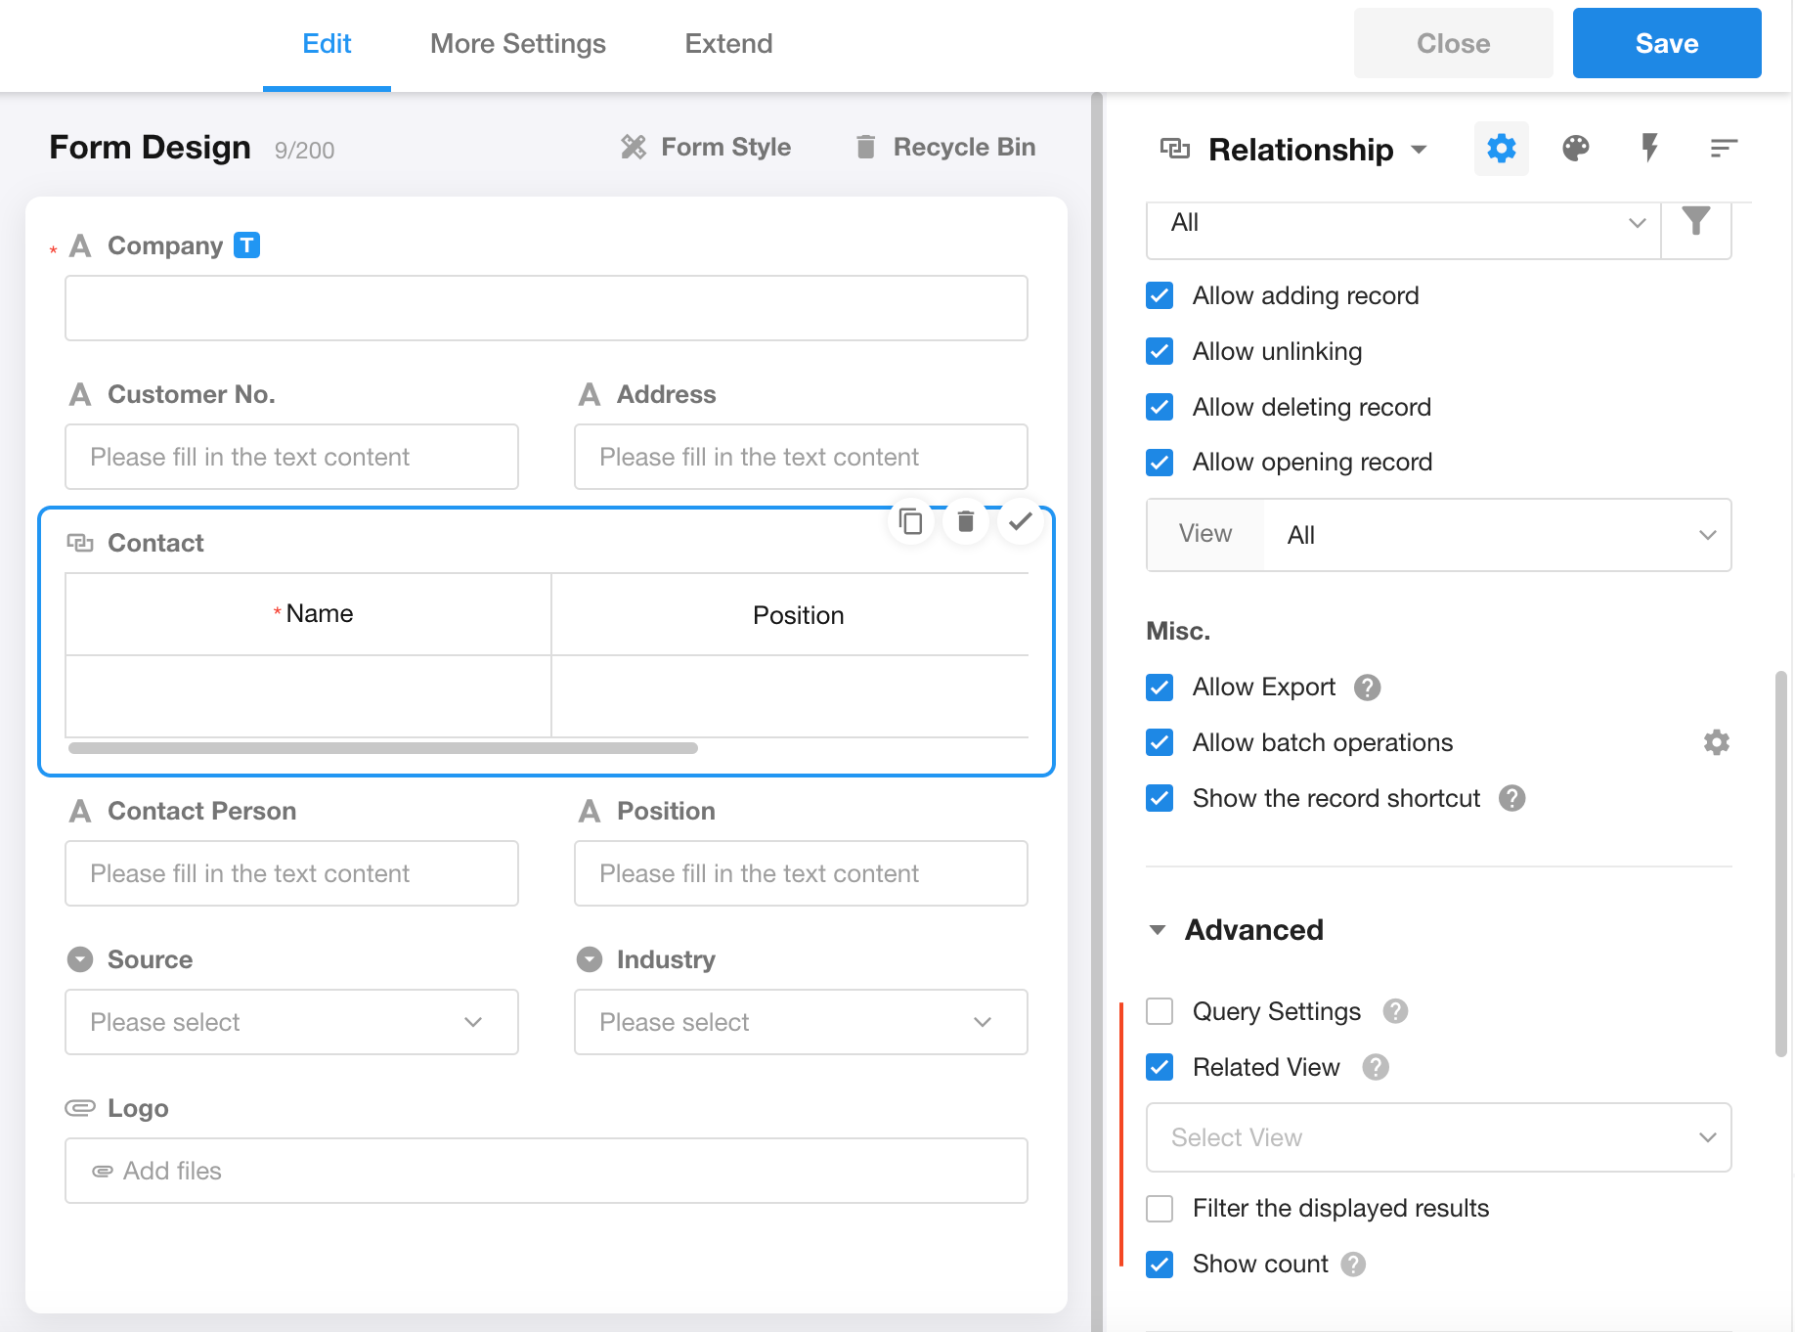Switch to the Extend tab

728,44
